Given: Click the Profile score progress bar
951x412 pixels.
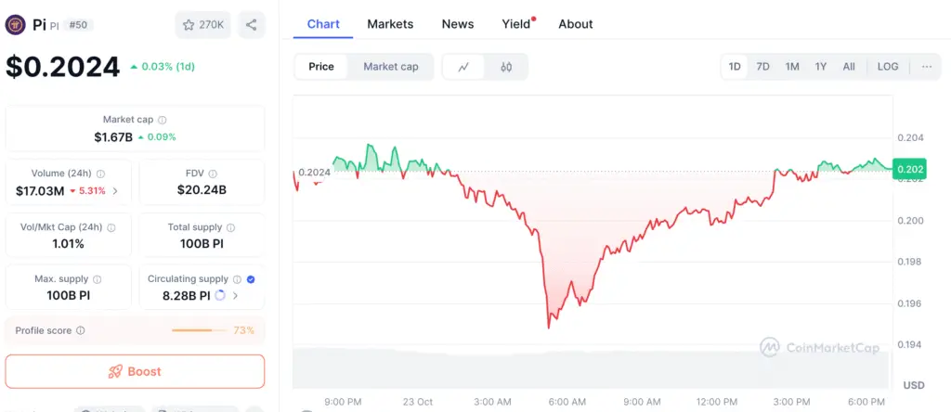Looking at the screenshot, I should pyautogui.click(x=199, y=330).
